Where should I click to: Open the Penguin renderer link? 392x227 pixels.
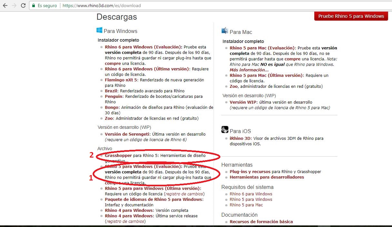tap(114, 96)
